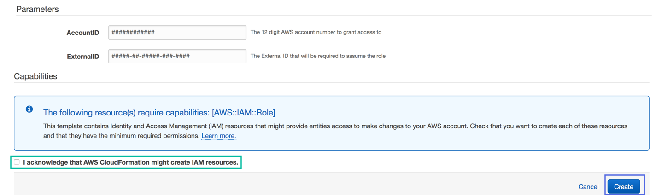This screenshot has width=662, height=195.
Task: Click the Cancel link
Action: click(588, 187)
